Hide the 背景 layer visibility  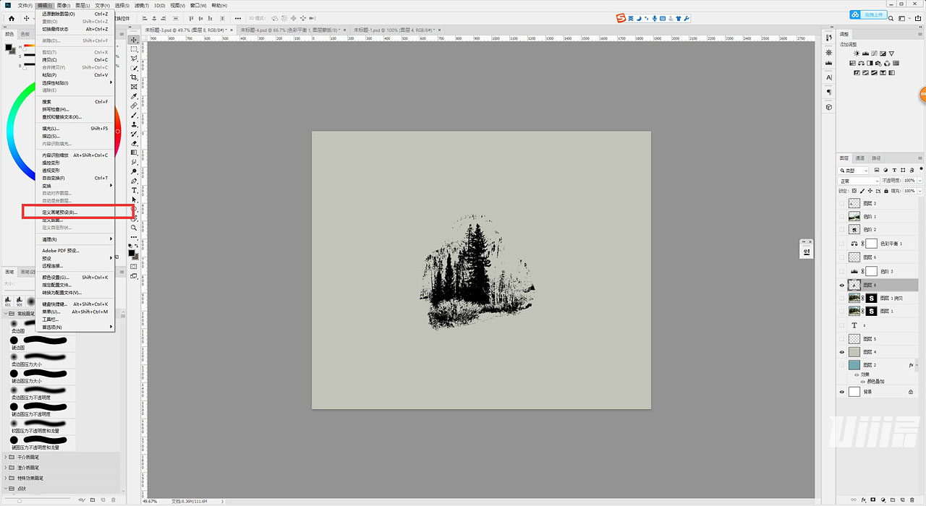841,392
